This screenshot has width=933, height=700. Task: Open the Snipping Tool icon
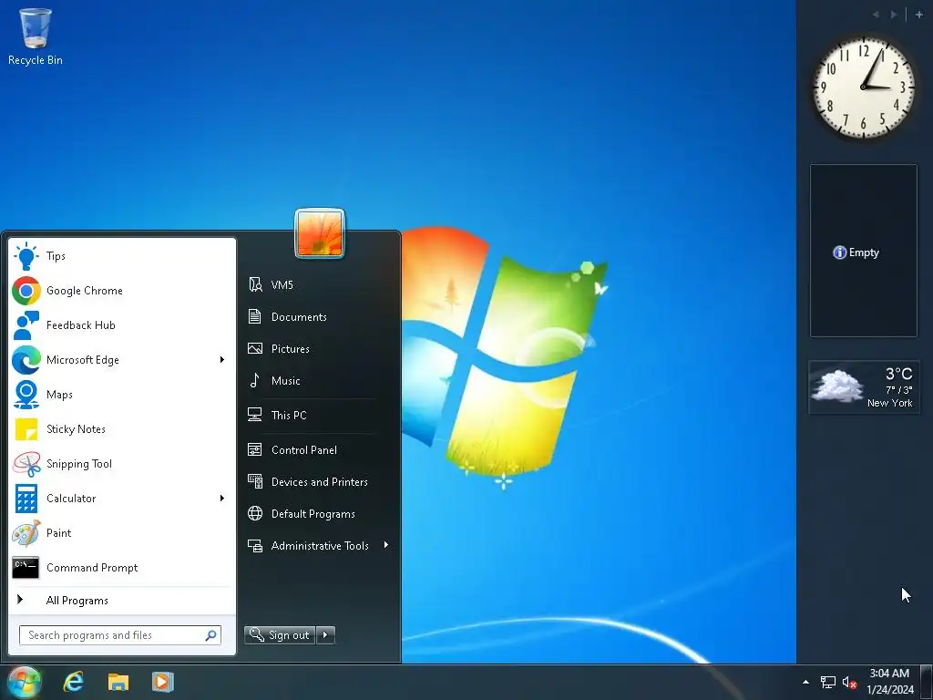[26, 464]
